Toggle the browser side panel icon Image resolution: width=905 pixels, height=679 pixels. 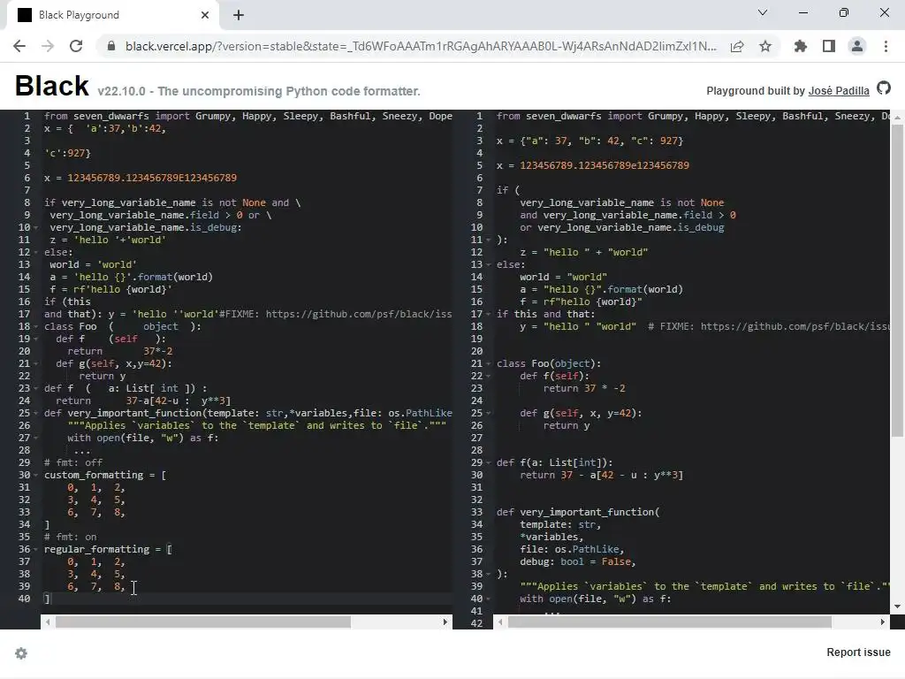pos(829,46)
